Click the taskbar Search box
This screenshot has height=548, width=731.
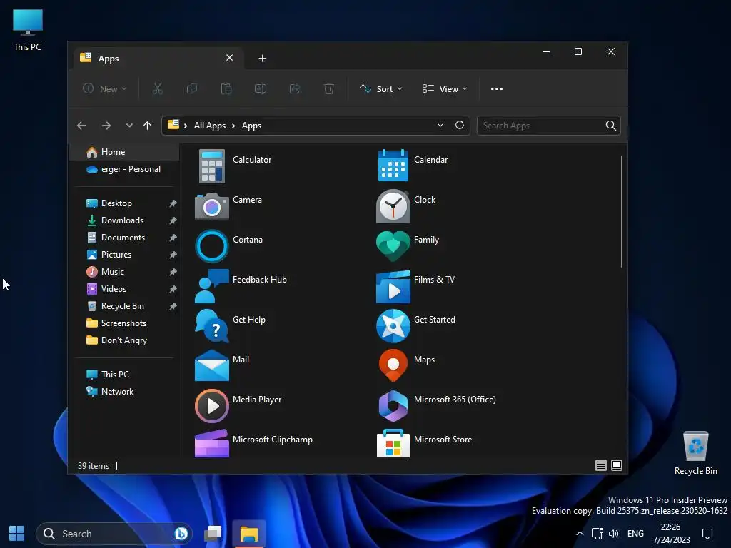114,534
